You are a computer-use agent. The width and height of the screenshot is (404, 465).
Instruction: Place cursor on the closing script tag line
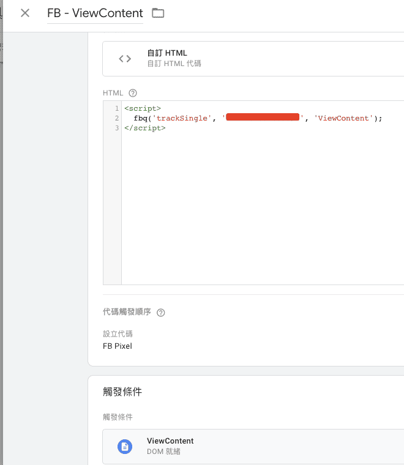point(144,128)
